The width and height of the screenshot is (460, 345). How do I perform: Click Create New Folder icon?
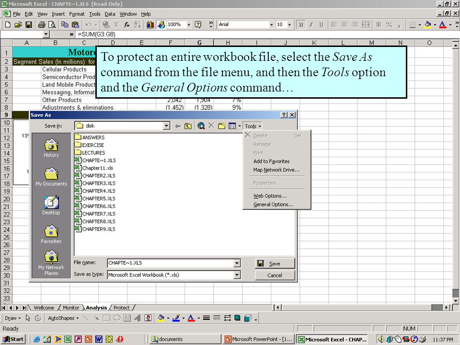(222, 126)
